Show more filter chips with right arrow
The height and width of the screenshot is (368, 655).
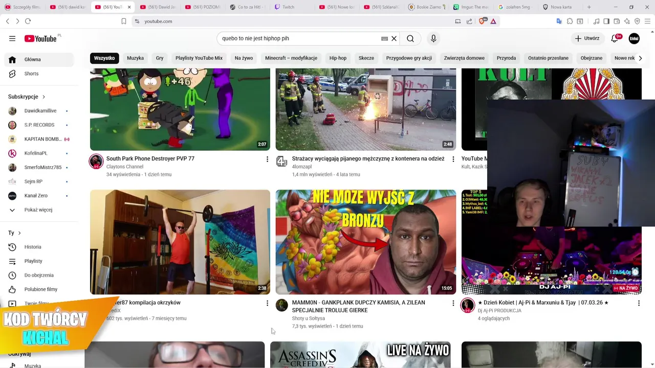click(x=640, y=58)
